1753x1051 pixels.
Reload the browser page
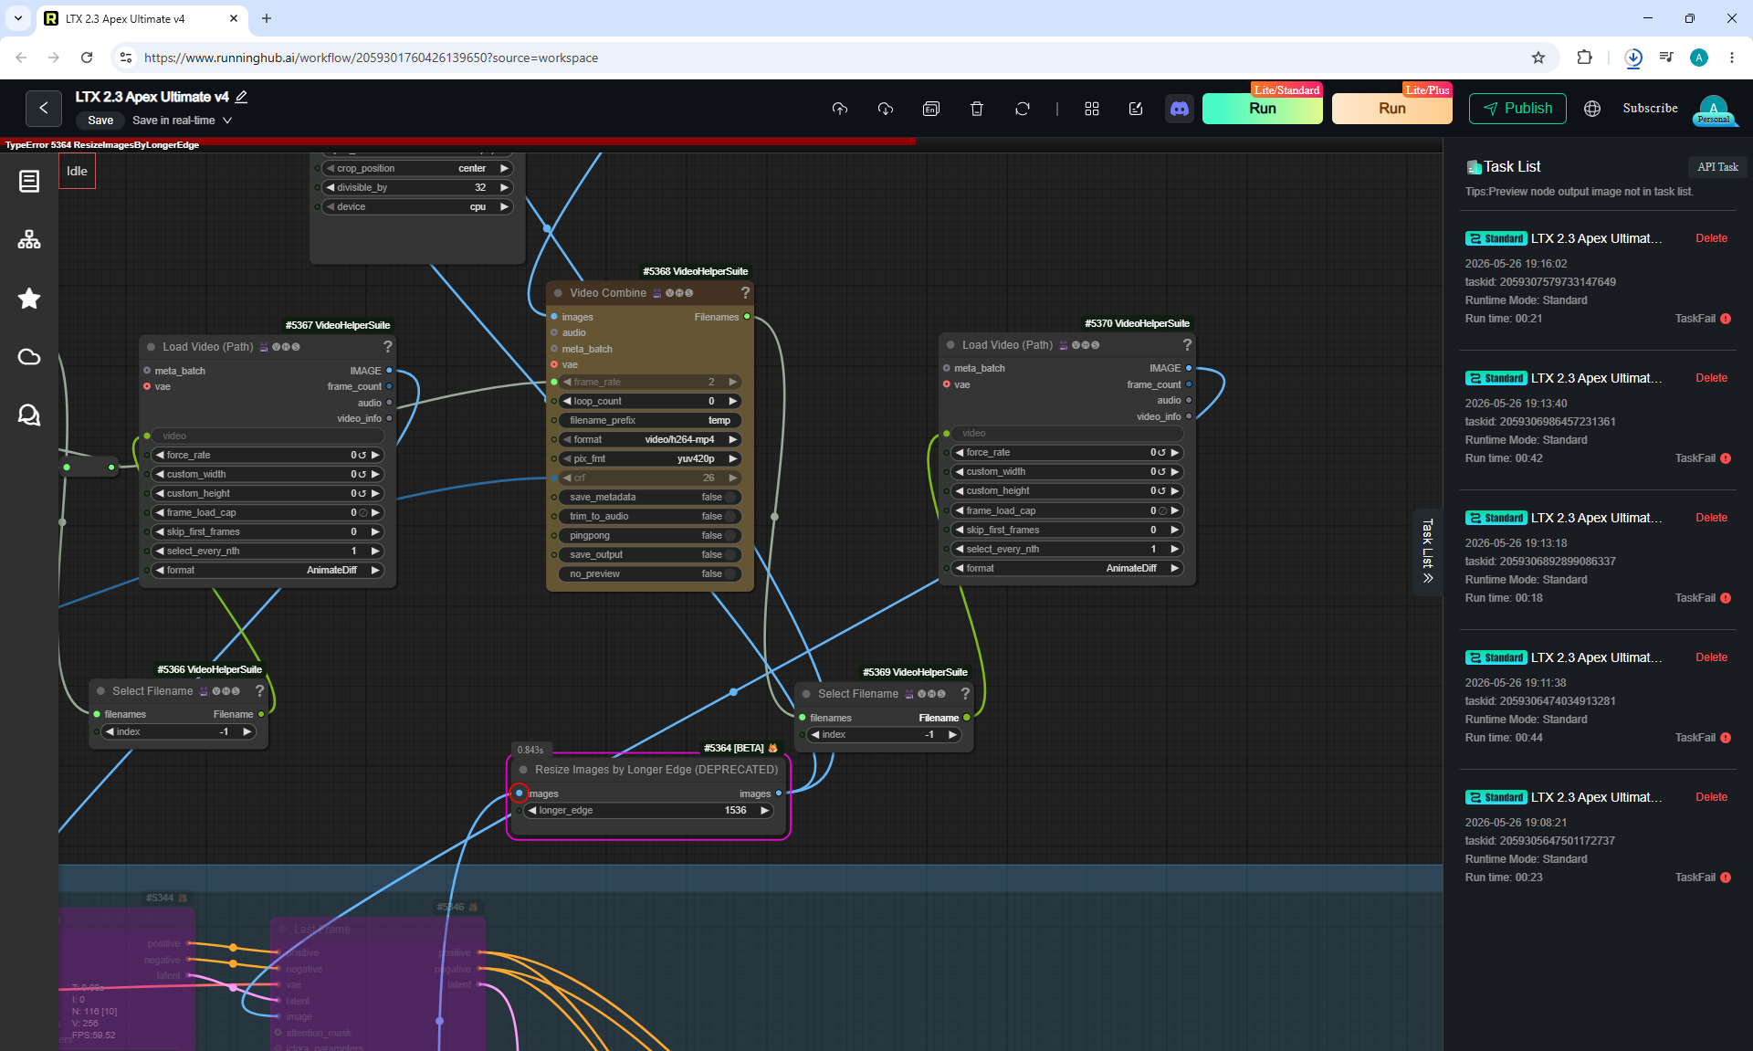(87, 58)
